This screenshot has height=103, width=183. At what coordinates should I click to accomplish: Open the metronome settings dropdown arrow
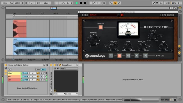[42, 3]
